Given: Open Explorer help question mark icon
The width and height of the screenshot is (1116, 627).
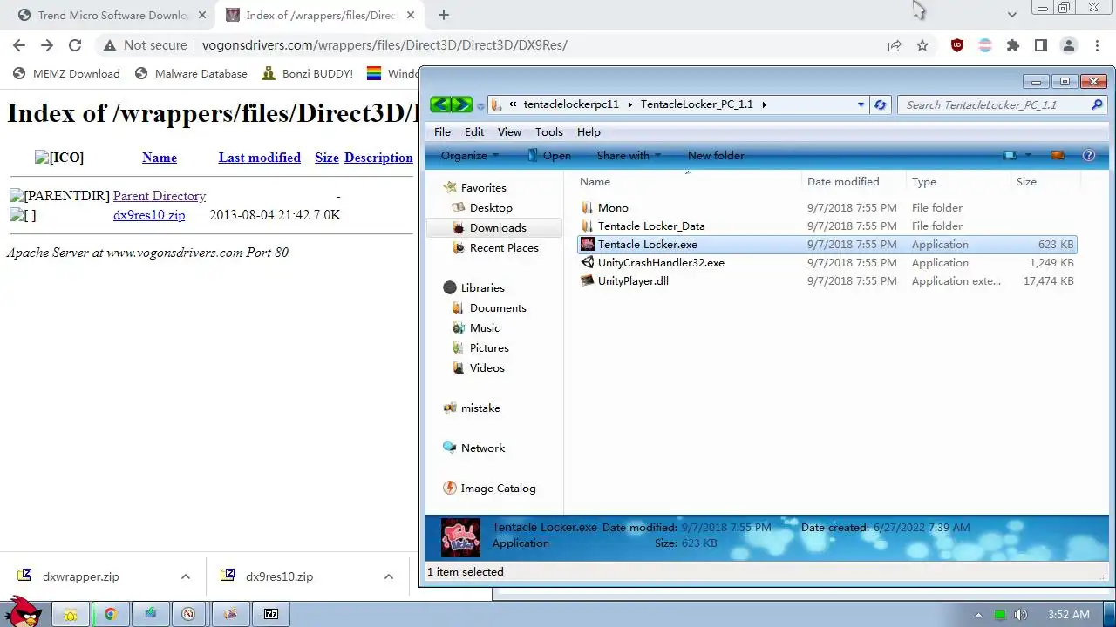Looking at the screenshot, I should 1088,156.
